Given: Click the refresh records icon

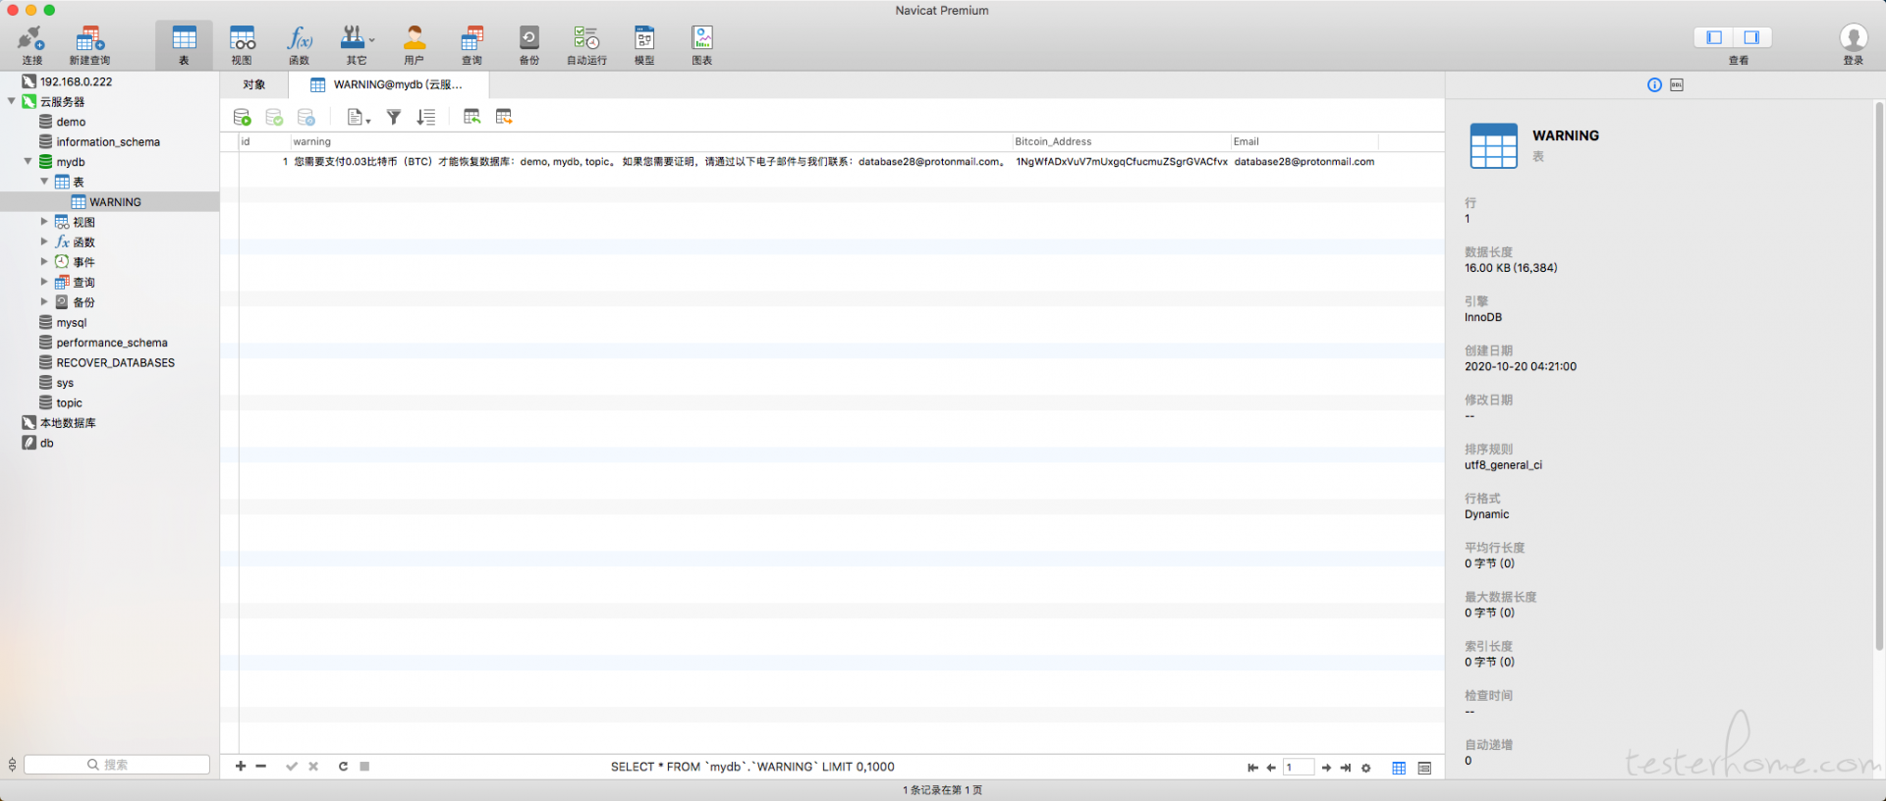Looking at the screenshot, I should pyautogui.click(x=343, y=767).
